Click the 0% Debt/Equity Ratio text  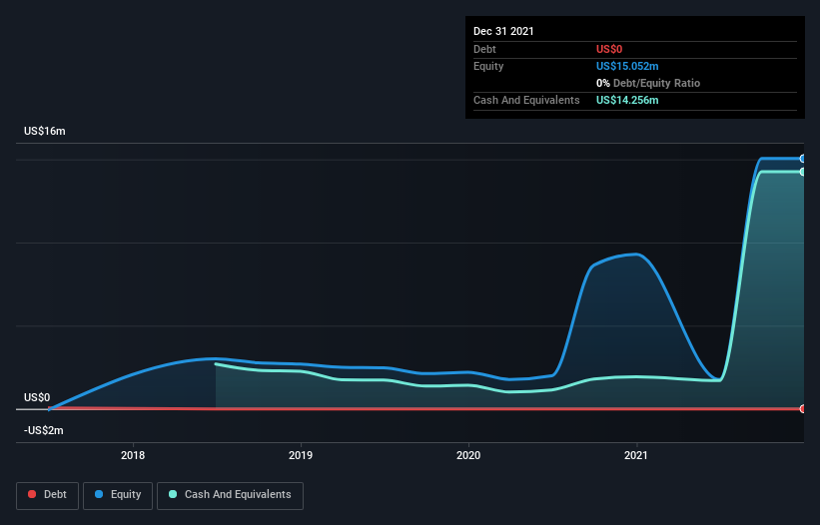coord(648,83)
